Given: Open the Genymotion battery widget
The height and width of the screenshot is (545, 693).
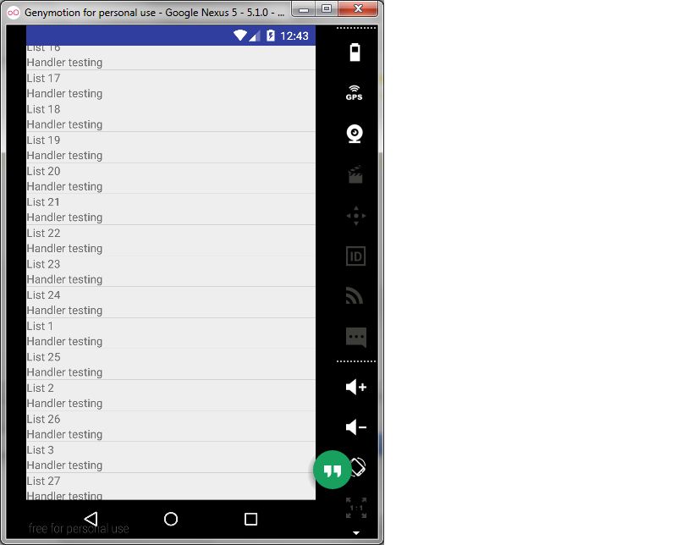Looking at the screenshot, I should pyautogui.click(x=355, y=52).
